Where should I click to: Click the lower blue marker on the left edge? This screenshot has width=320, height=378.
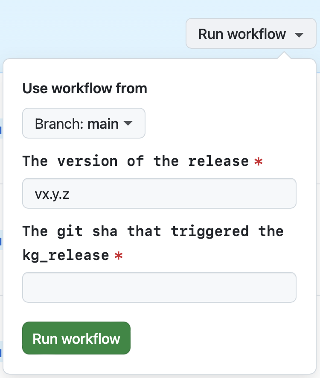coord(1,242)
